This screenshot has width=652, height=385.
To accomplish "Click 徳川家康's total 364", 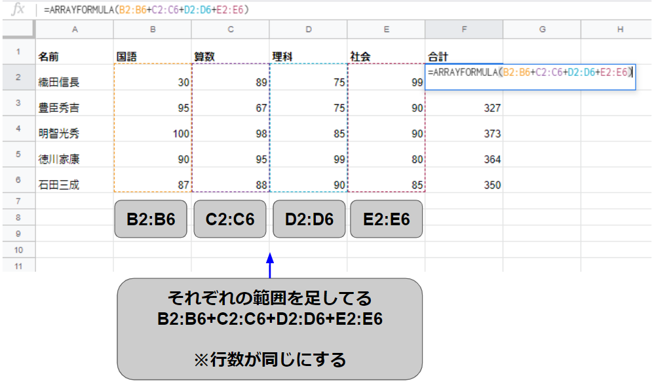I will tap(464, 155).
